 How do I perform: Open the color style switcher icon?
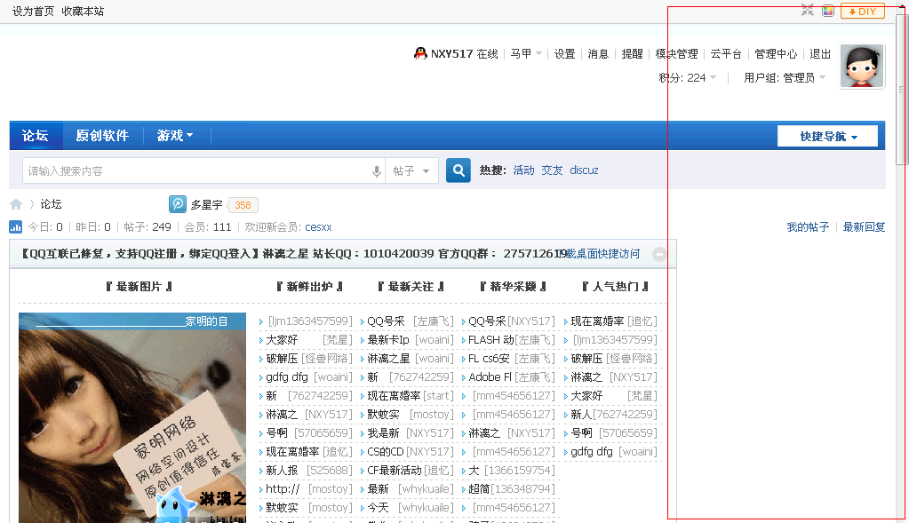tap(828, 11)
